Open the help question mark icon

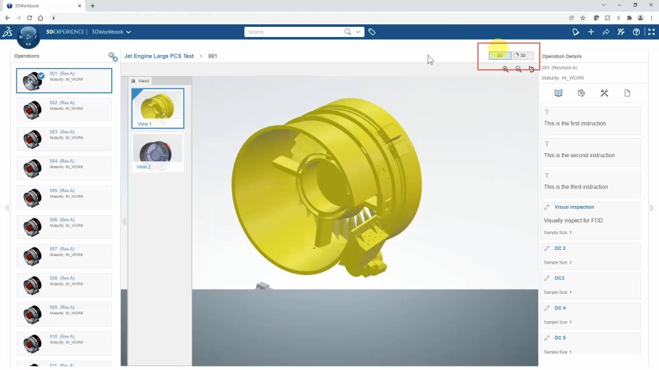(636, 32)
